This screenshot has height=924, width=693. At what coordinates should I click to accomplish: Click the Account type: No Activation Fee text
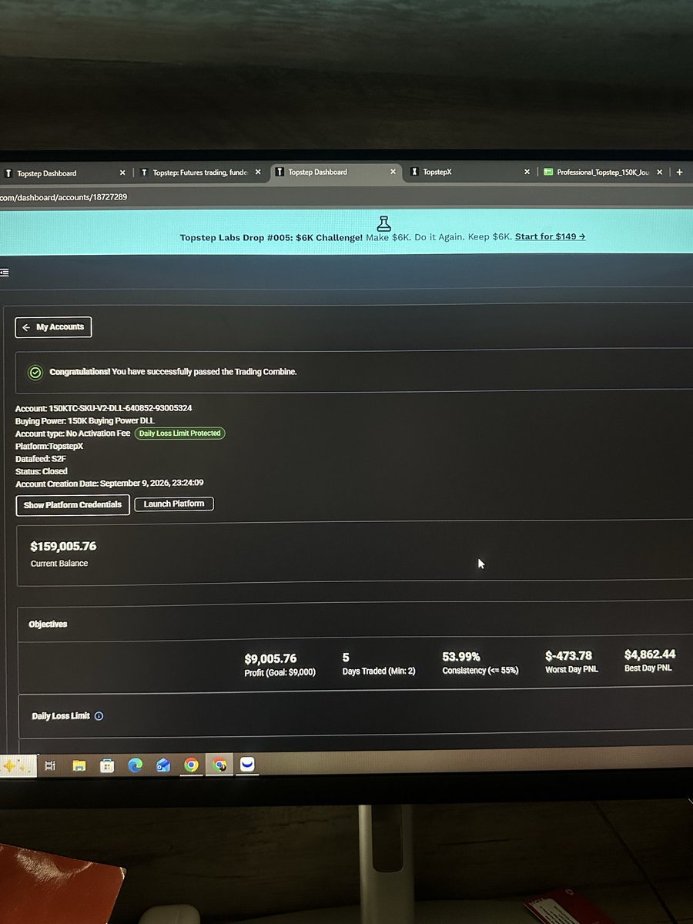click(73, 434)
